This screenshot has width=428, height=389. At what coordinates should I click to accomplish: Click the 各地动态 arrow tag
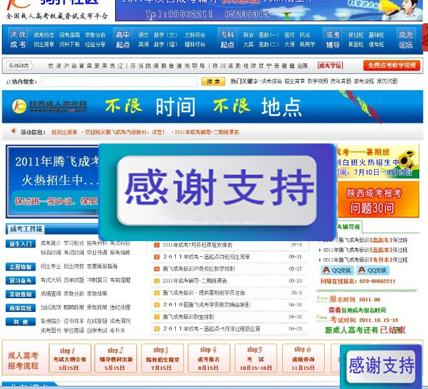point(19,66)
